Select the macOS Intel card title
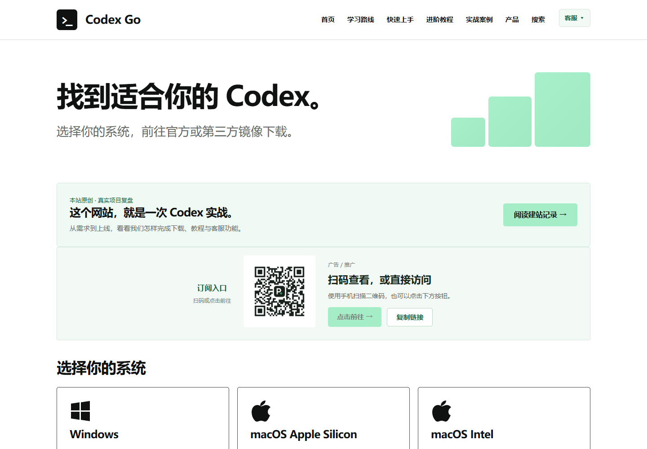 [x=462, y=435]
